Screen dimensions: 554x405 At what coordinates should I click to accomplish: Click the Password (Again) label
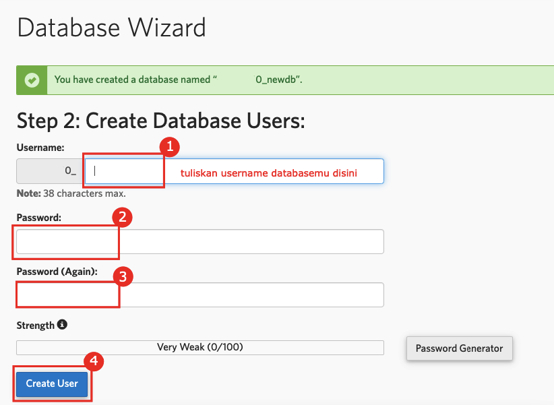57,272
